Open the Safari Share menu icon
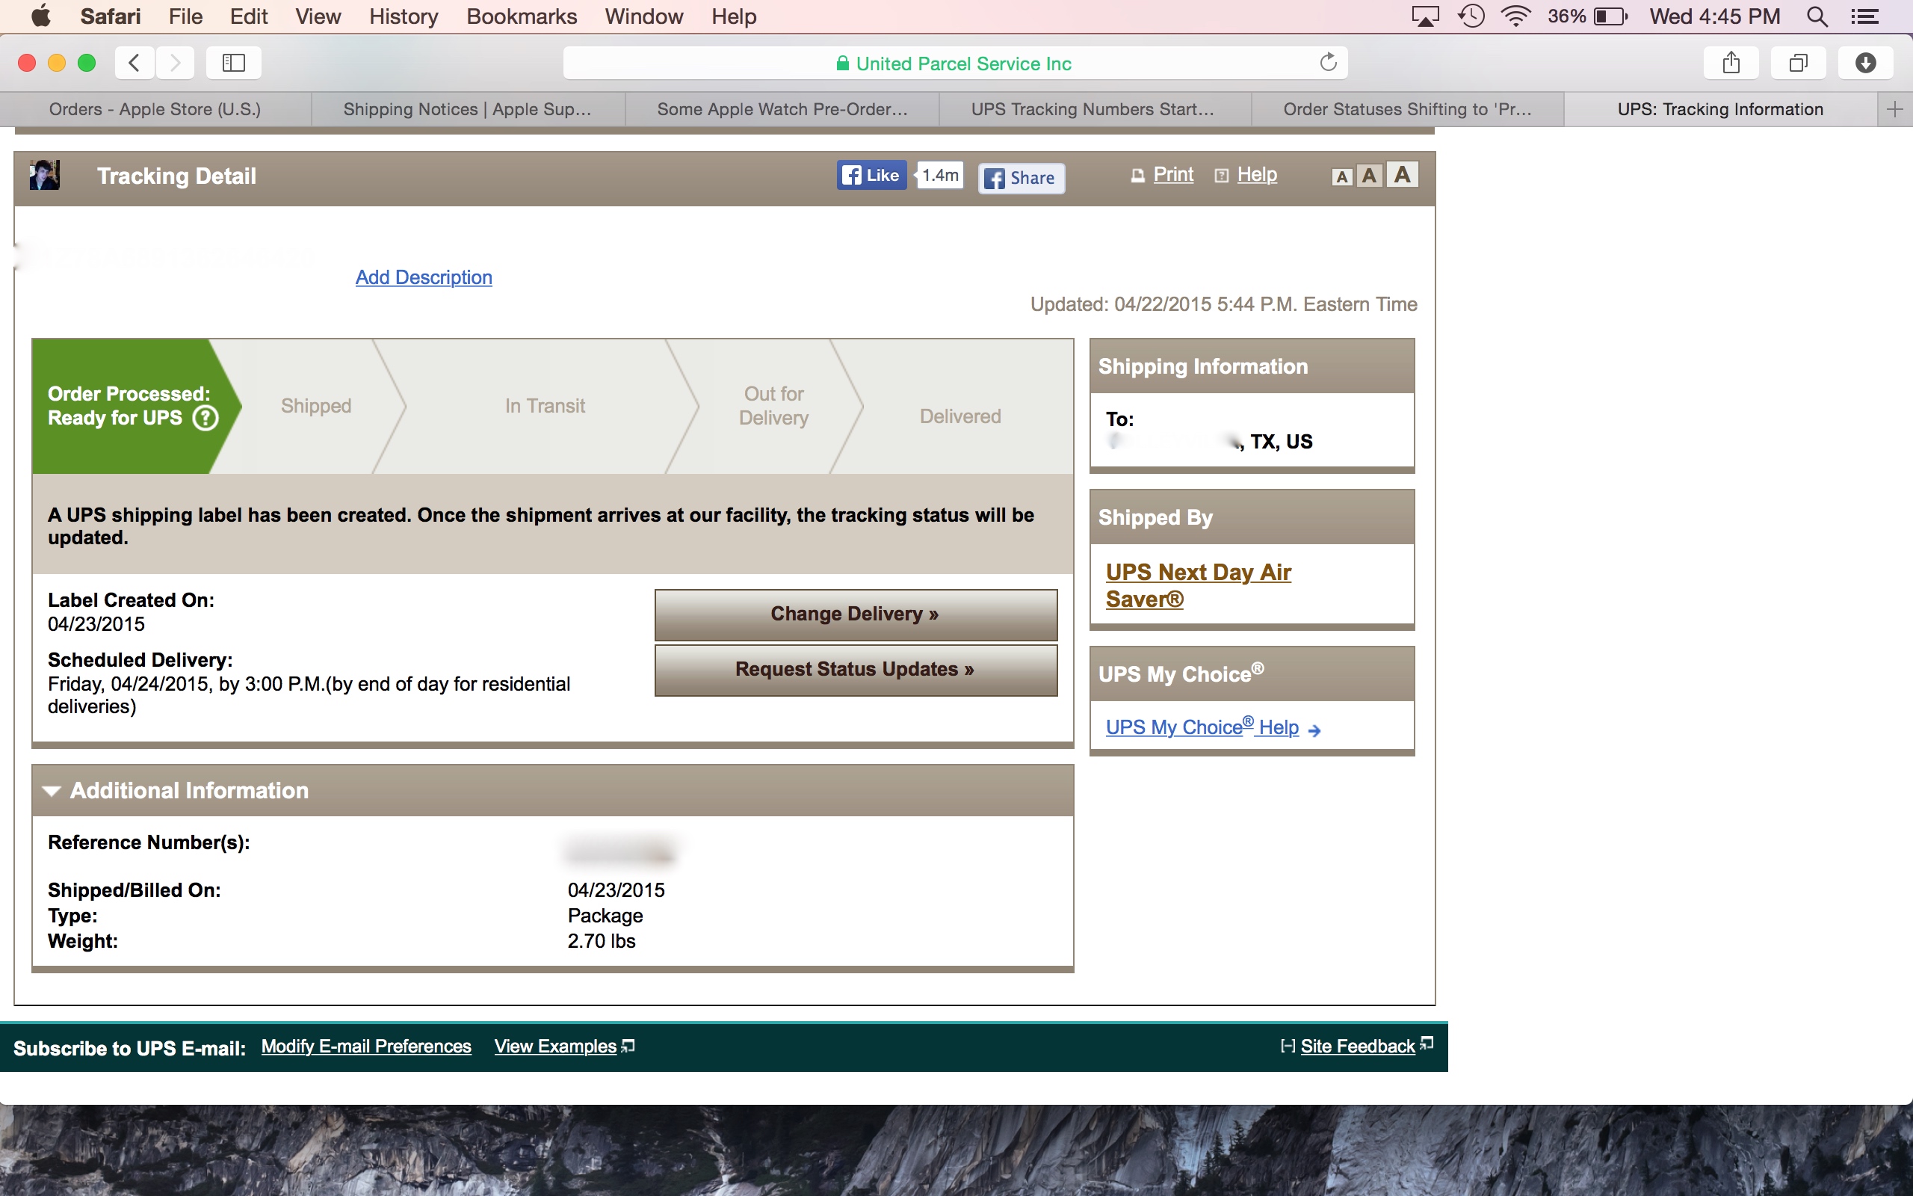This screenshot has height=1196, width=1913. (1731, 63)
